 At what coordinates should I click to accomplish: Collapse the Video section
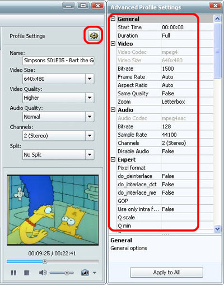(x=113, y=44)
